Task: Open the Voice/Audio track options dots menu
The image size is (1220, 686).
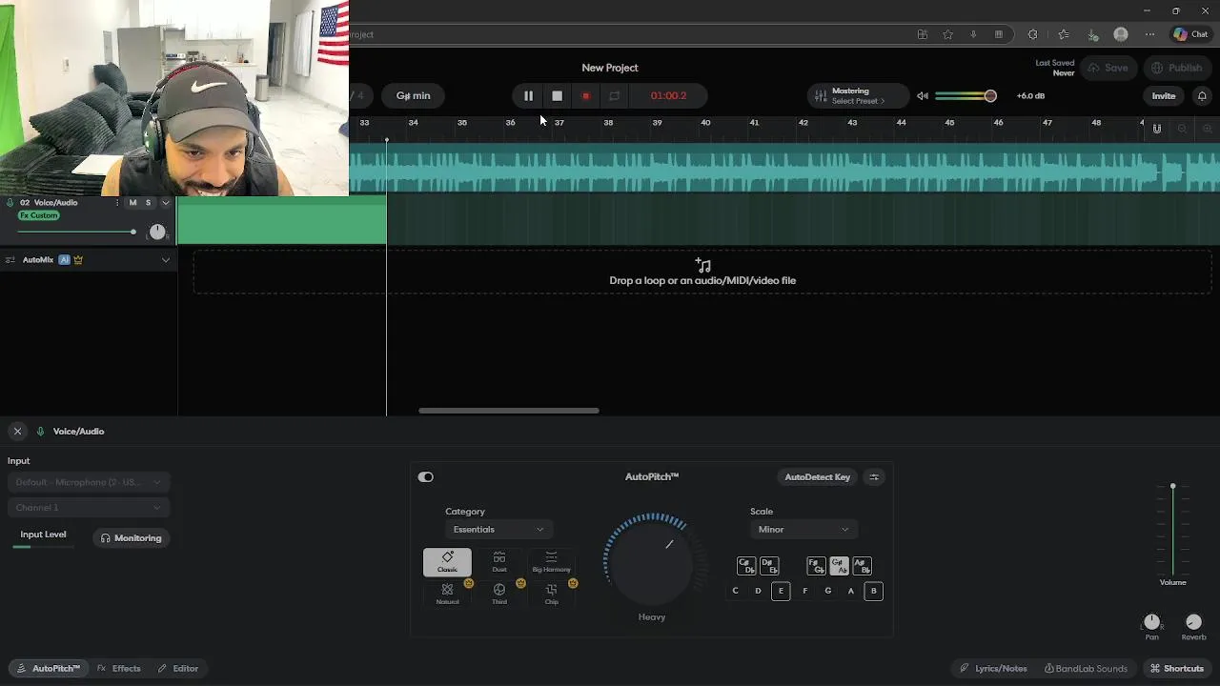Action: coord(117,202)
